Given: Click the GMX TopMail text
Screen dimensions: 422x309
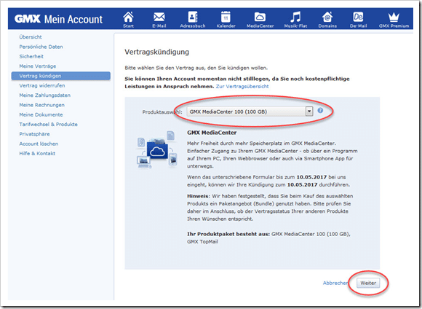Looking at the screenshot, I should [x=202, y=242].
